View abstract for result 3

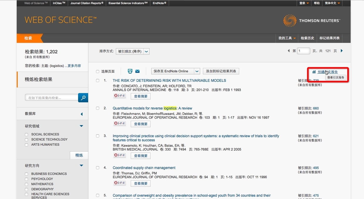(x=141, y=156)
